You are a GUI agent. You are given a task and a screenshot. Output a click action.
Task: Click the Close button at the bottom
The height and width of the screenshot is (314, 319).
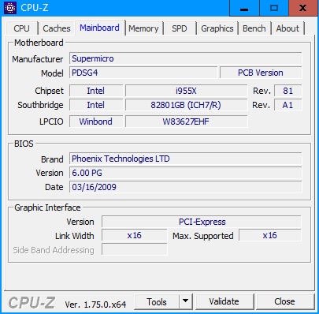tap(284, 301)
